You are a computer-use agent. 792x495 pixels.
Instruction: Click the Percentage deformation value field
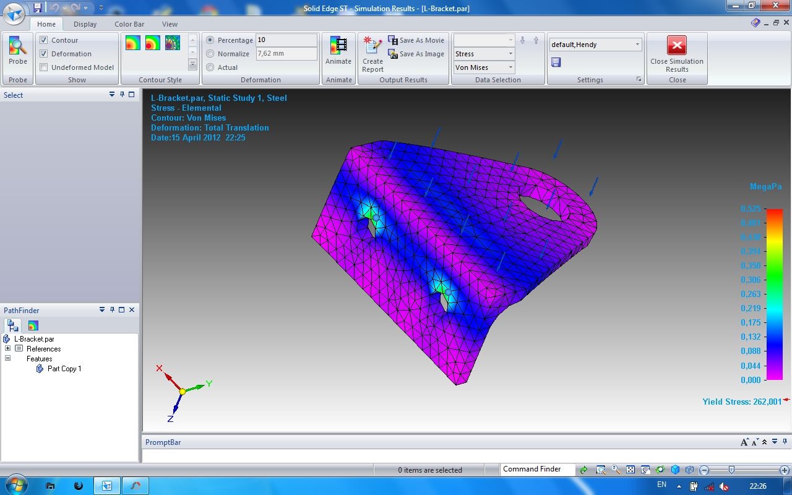tap(286, 40)
